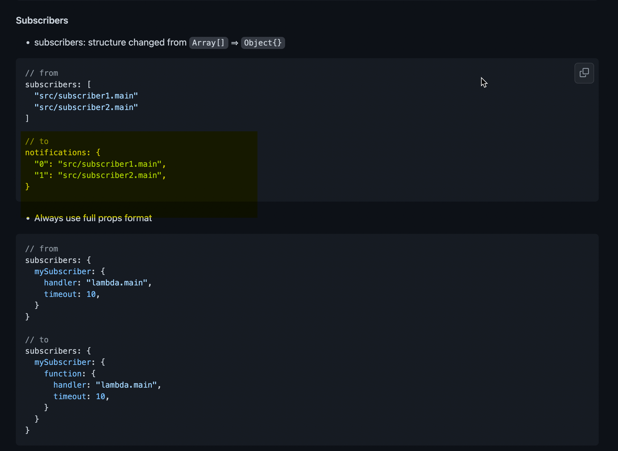
Task: Click the opening brace after notifications:
Action: (98, 152)
